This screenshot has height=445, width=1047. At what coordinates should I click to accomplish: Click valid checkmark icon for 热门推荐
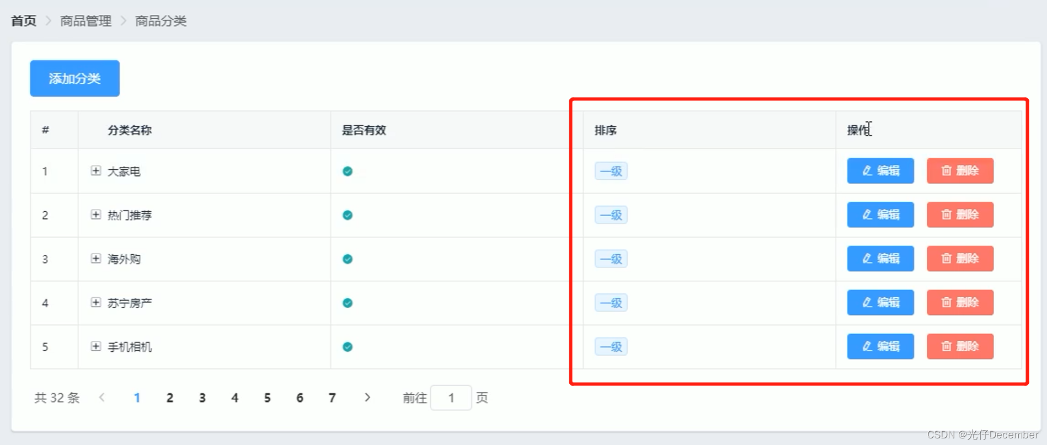(x=348, y=215)
